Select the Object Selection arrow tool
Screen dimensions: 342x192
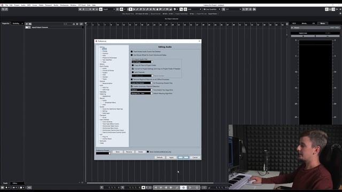click(130, 9)
